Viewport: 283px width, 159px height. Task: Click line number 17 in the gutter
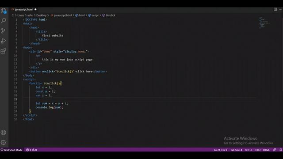[16, 83]
